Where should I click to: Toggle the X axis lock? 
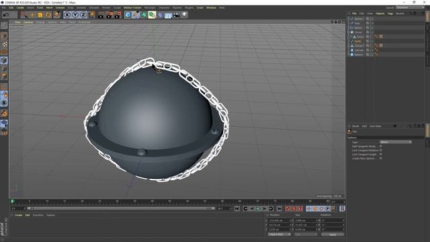tap(67, 15)
